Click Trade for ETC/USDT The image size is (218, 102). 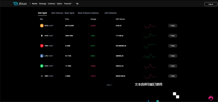coord(173,66)
